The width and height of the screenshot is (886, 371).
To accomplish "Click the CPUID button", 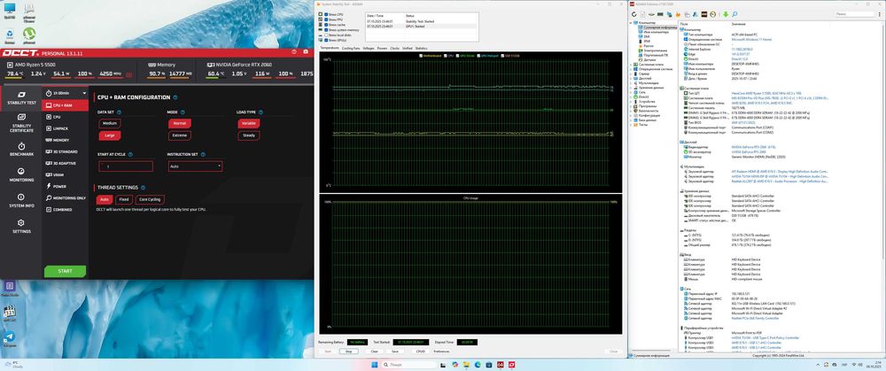I will click(x=420, y=352).
